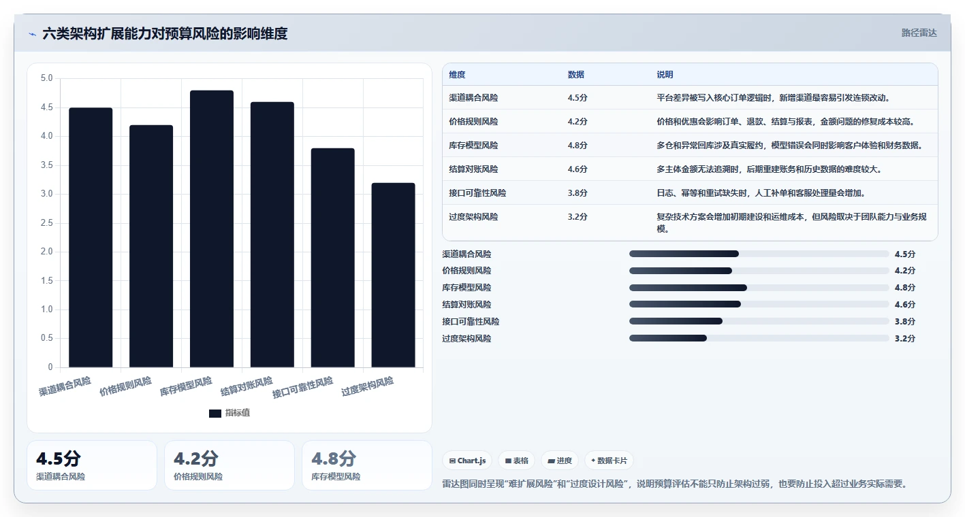The image size is (965, 517).
Task: Click the 价格规则风险 x-axis label
Action: tap(125, 386)
